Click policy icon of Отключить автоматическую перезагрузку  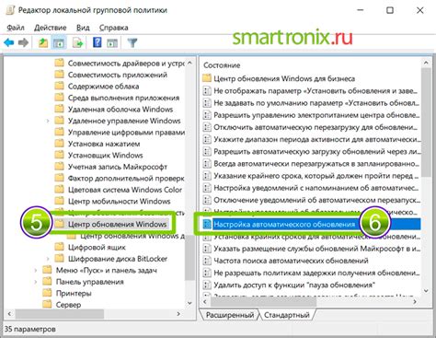click(207, 127)
